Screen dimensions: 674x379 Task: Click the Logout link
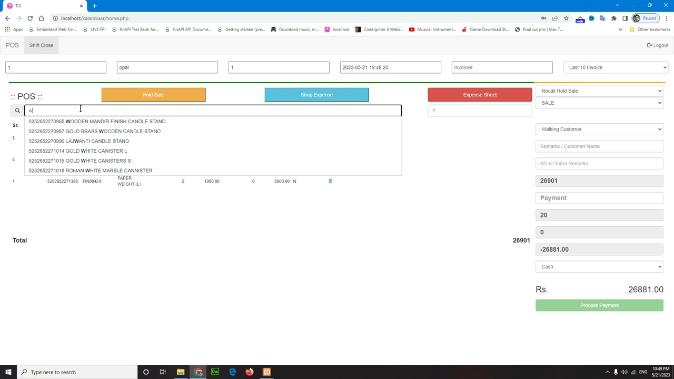[658, 45]
